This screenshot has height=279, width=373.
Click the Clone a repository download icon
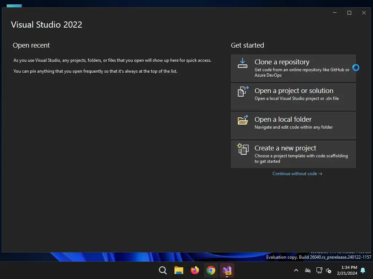click(x=243, y=63)
